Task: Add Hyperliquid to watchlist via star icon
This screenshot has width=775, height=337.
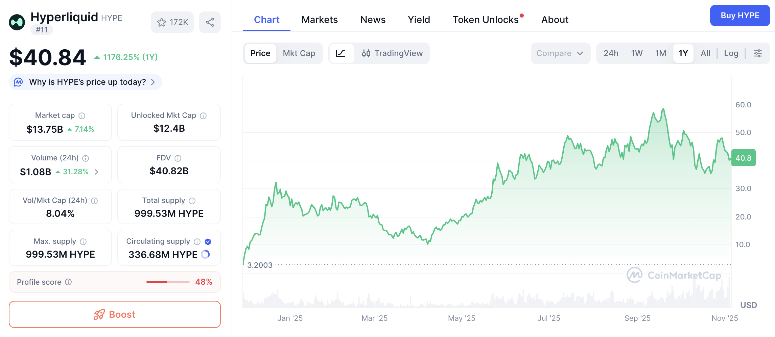Action: [161, 22]
